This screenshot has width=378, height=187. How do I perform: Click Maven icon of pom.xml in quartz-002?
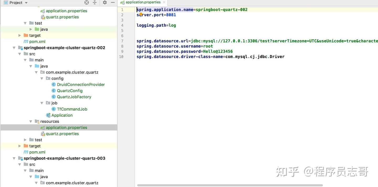click(x=26, y=152)
